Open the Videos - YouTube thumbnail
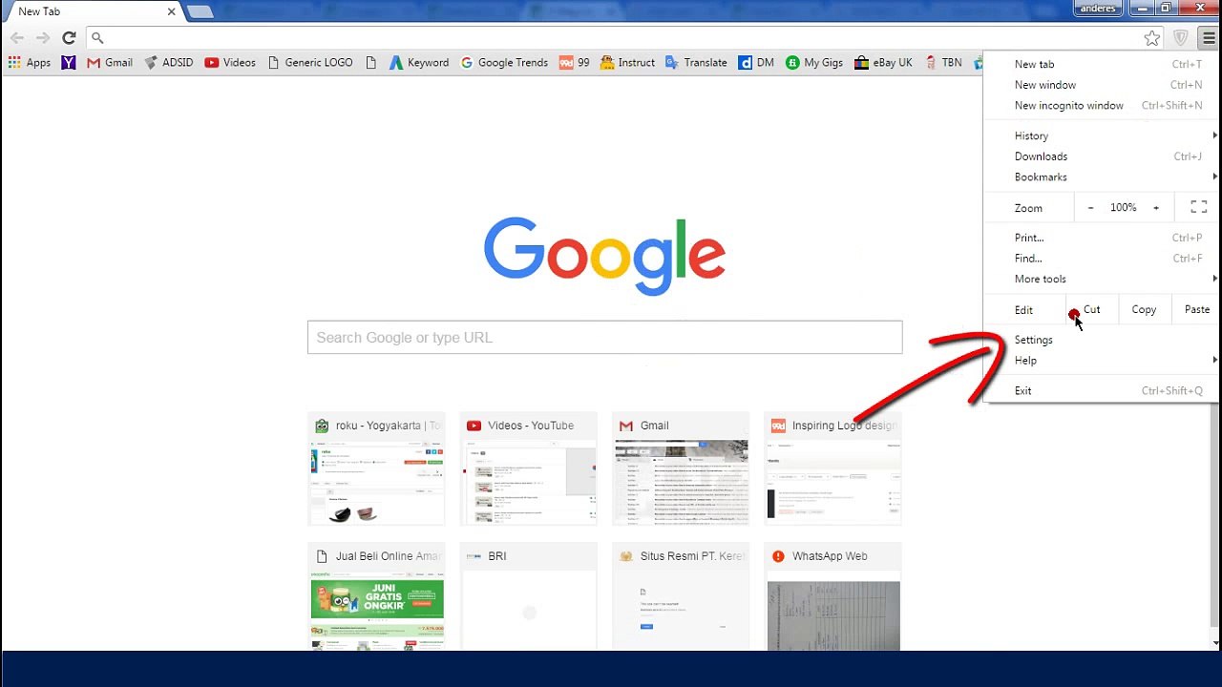 (x=528, y=468)
